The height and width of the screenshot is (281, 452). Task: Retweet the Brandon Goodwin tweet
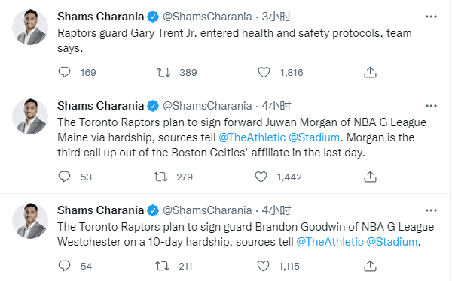click(162, 266)
